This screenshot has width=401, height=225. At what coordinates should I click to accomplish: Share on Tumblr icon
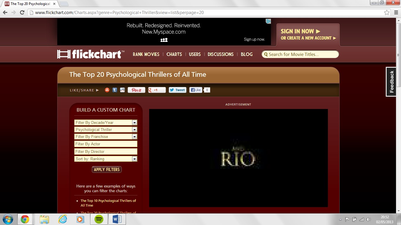pos(115,90)
